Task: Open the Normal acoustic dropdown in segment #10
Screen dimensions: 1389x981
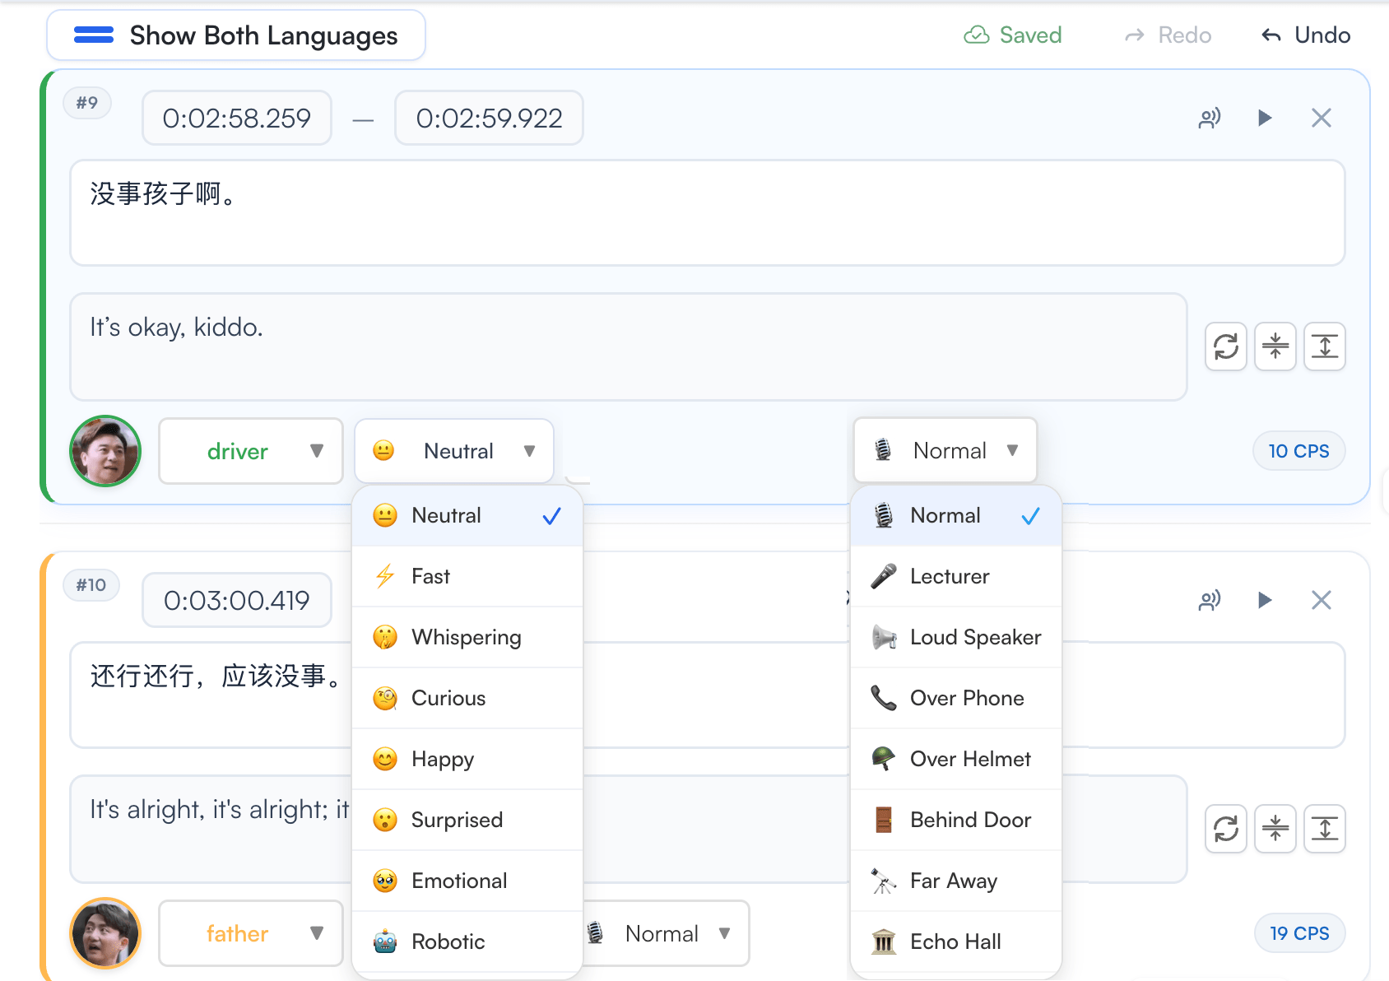Action: click(665, 933)
